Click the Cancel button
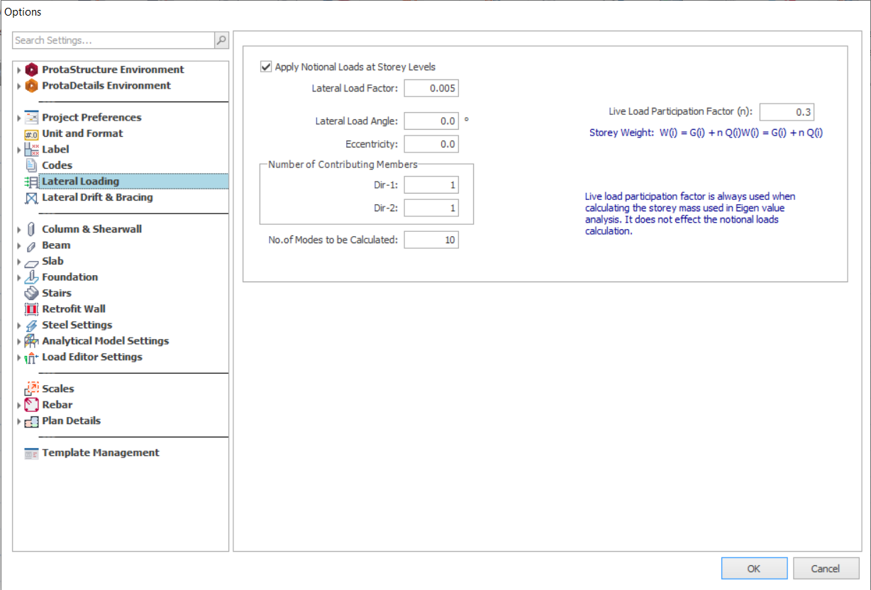871x590 pixels. click(826, 568)
